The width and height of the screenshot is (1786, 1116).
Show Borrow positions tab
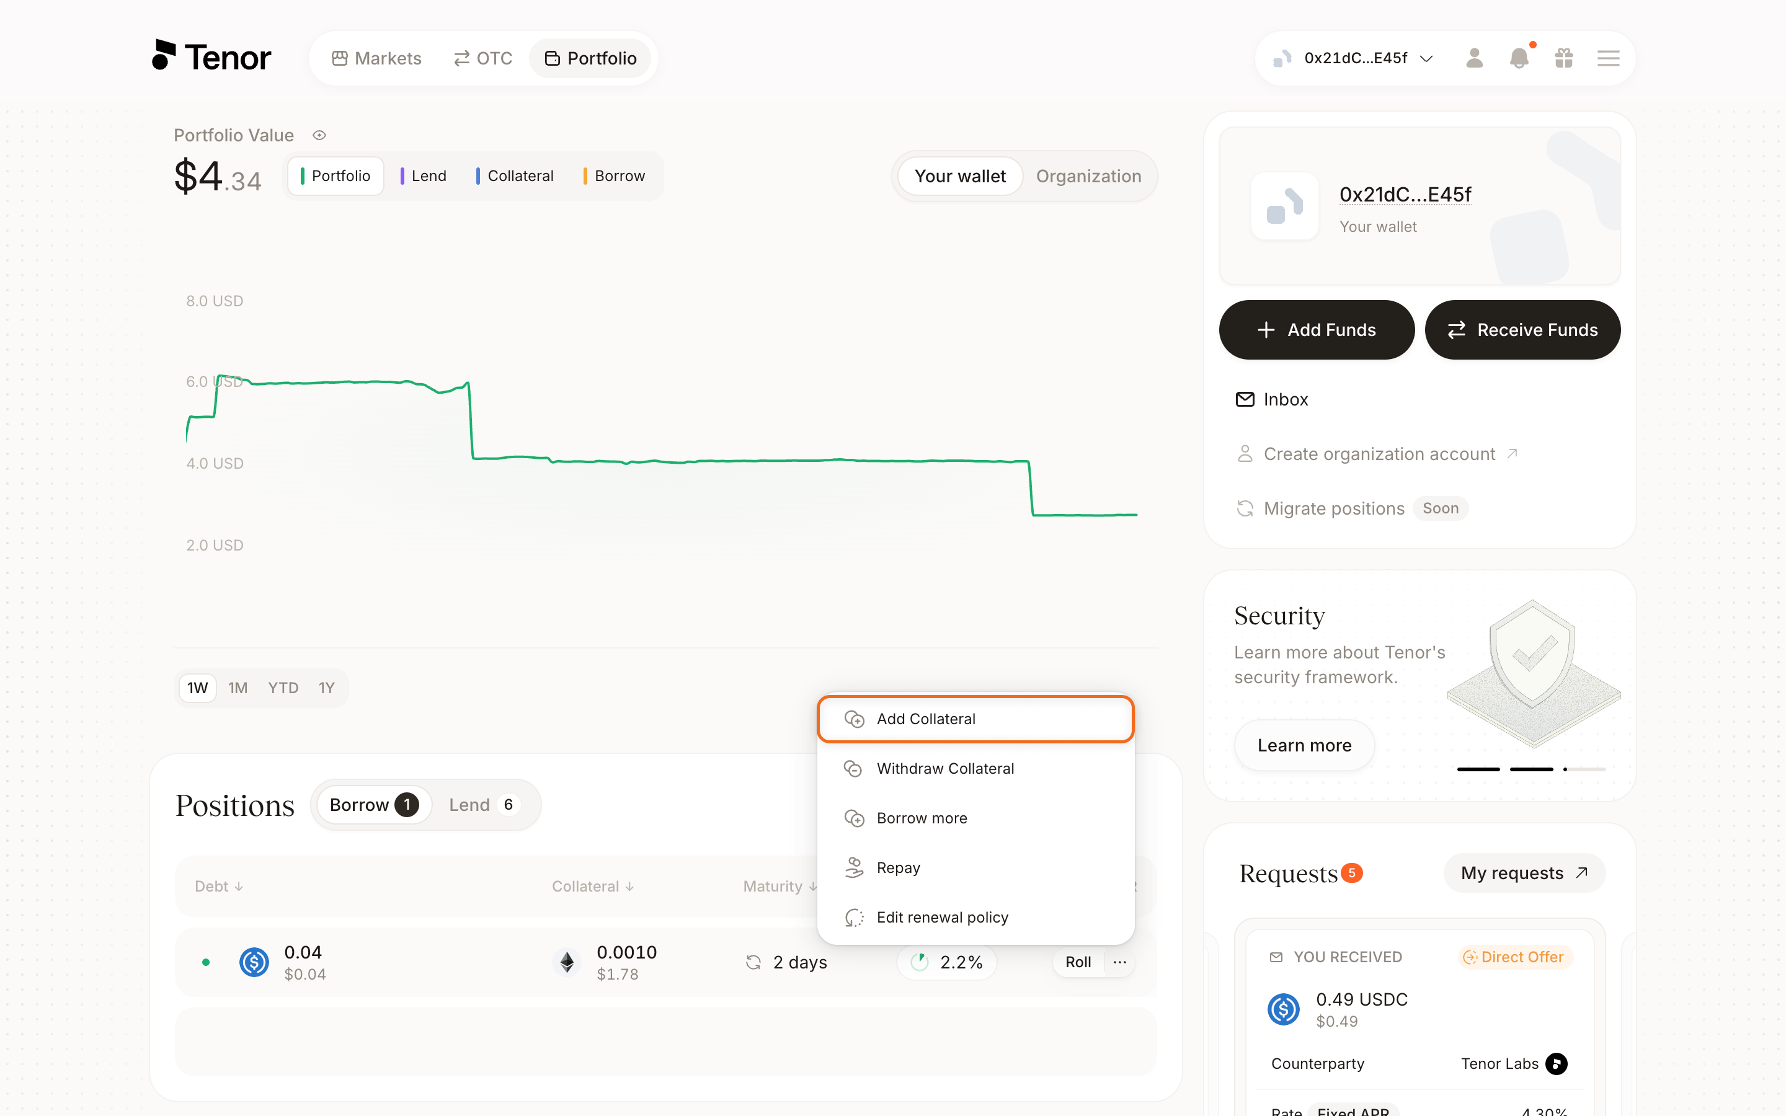(x=373, y=805)
